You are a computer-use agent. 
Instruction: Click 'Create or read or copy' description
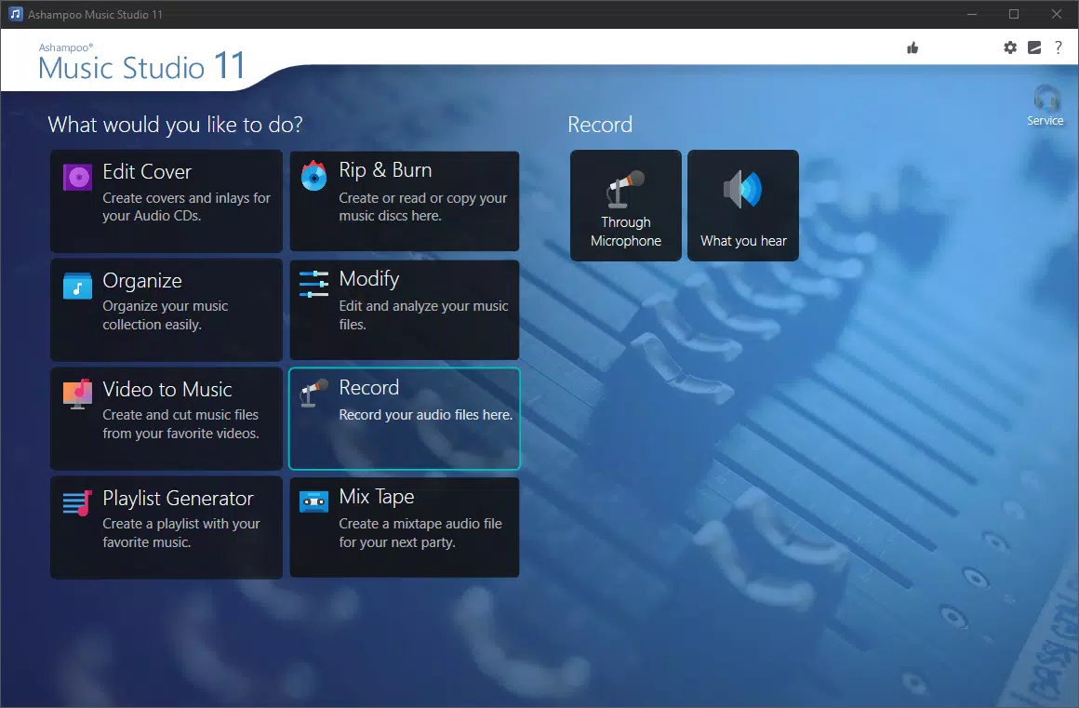click(x=422, y=207)
